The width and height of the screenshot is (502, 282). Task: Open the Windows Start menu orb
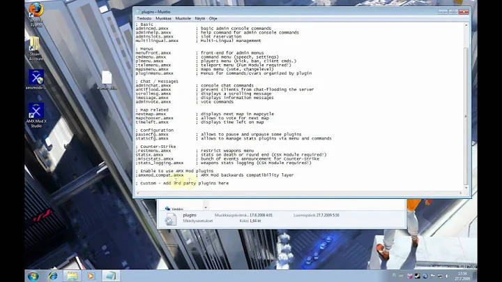33,276
